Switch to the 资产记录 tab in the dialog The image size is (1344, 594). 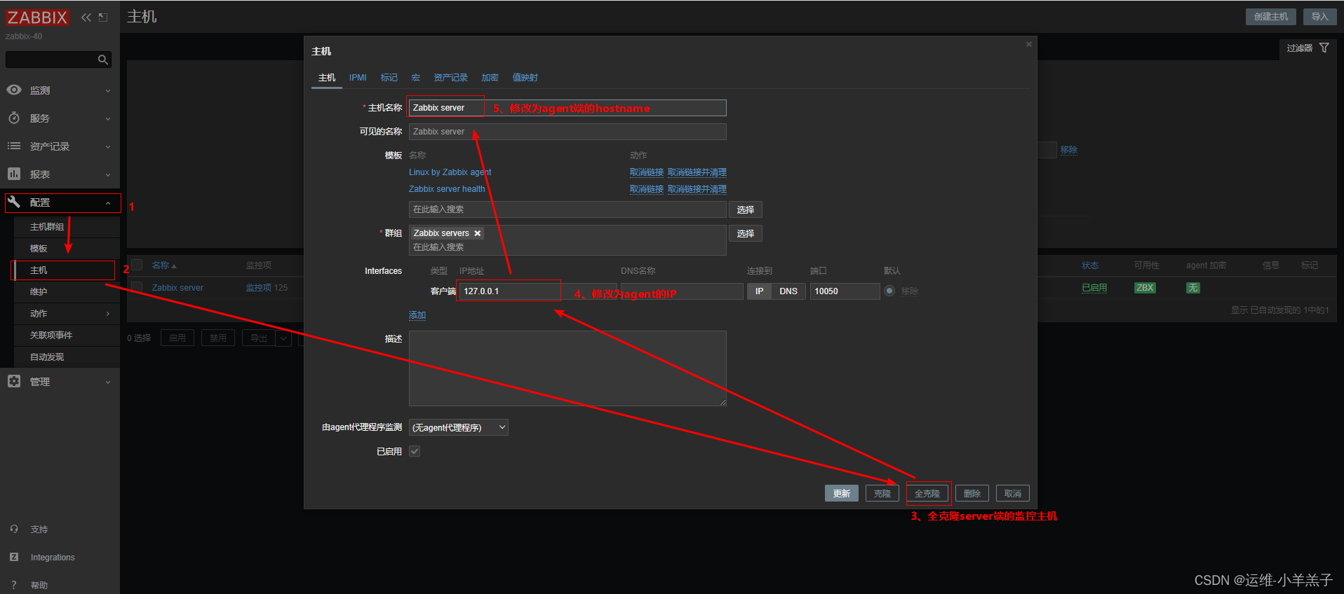coord(450,78)
